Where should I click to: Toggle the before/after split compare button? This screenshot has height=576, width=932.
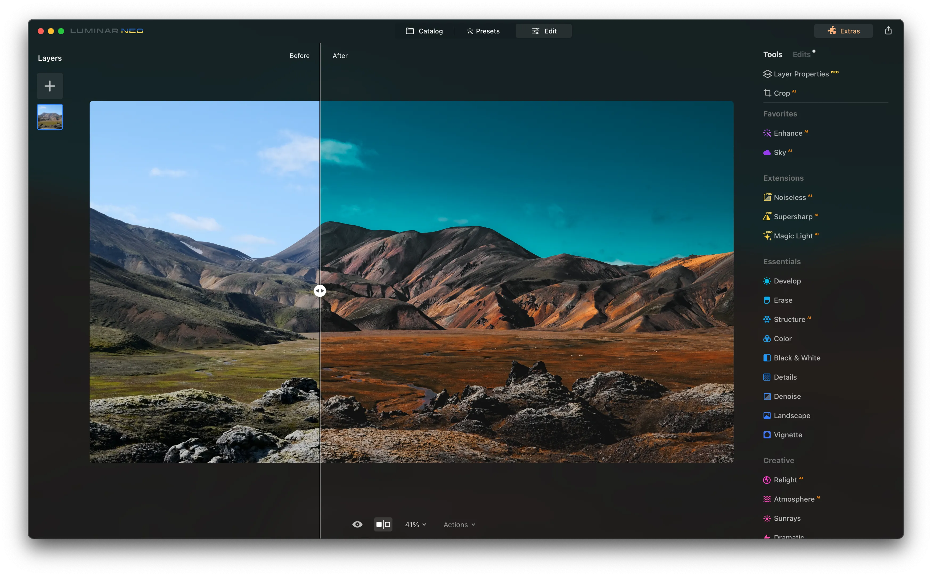383,525
